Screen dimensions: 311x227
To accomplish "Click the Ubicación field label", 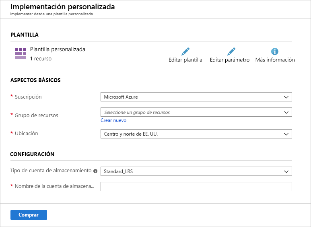I will point(27,133).
